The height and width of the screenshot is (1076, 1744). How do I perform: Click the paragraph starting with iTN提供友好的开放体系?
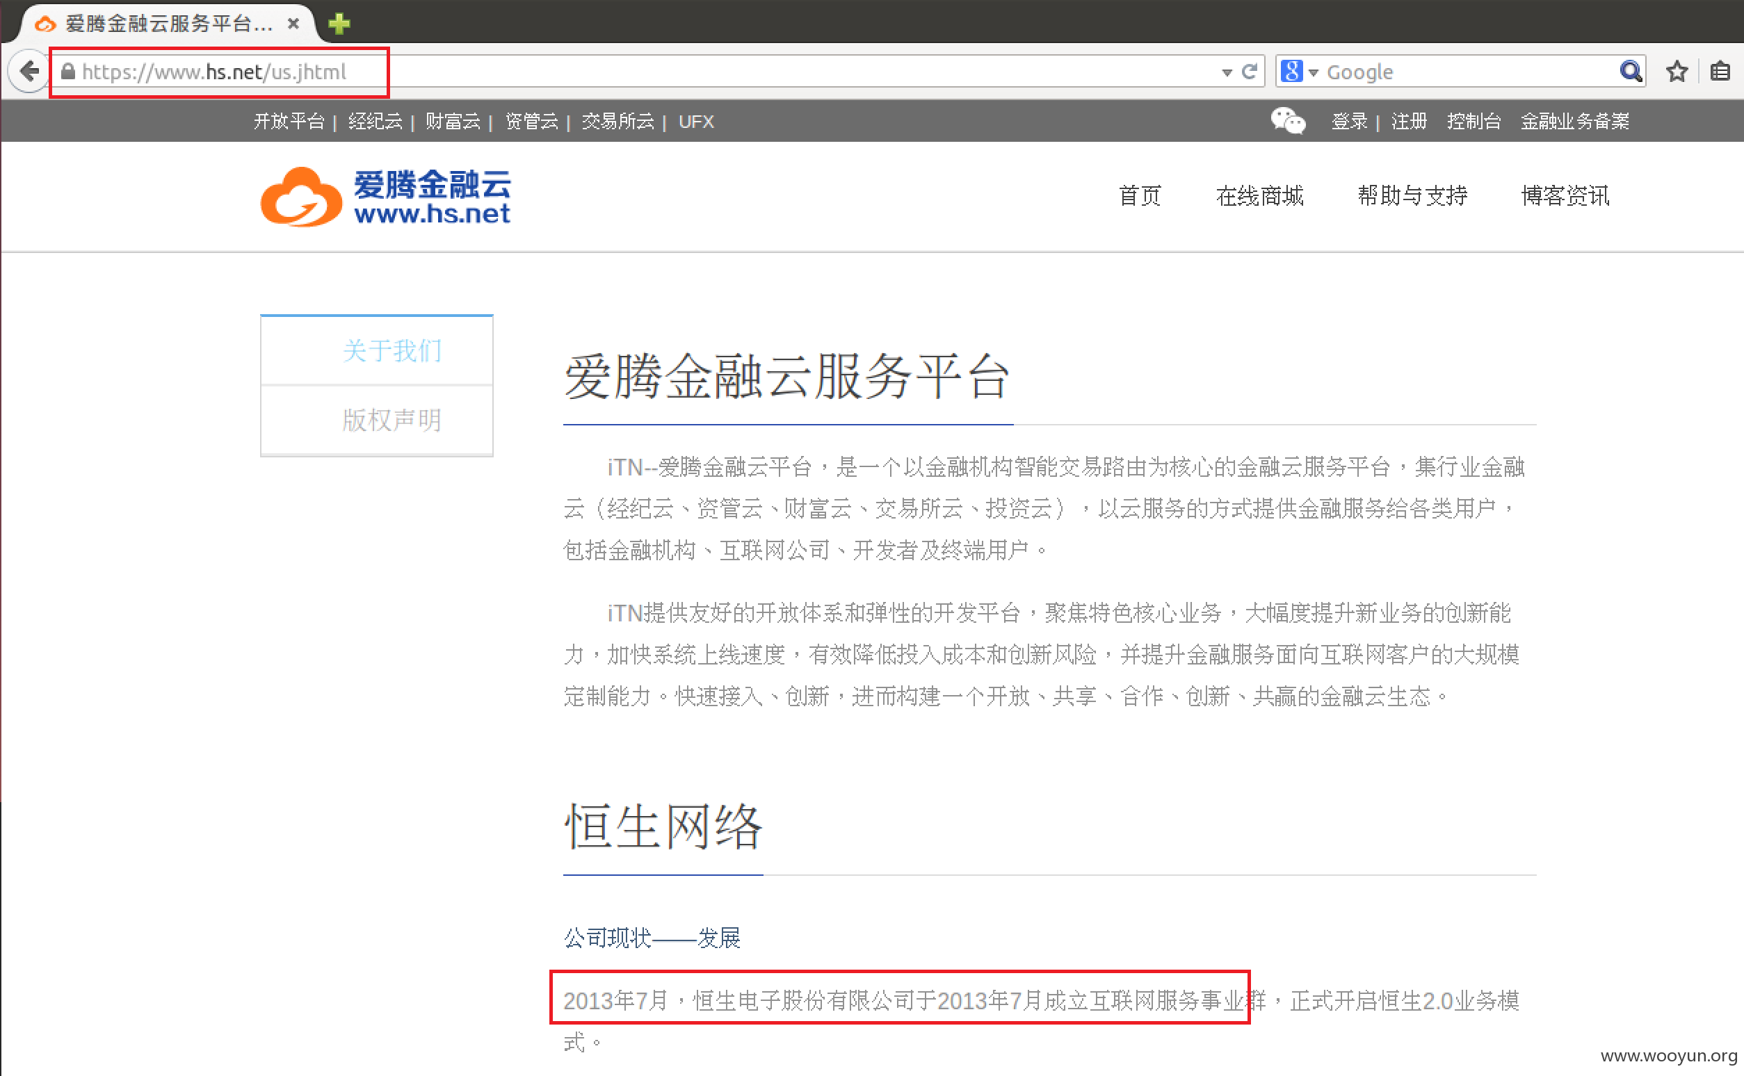(x=1042, y=654)
